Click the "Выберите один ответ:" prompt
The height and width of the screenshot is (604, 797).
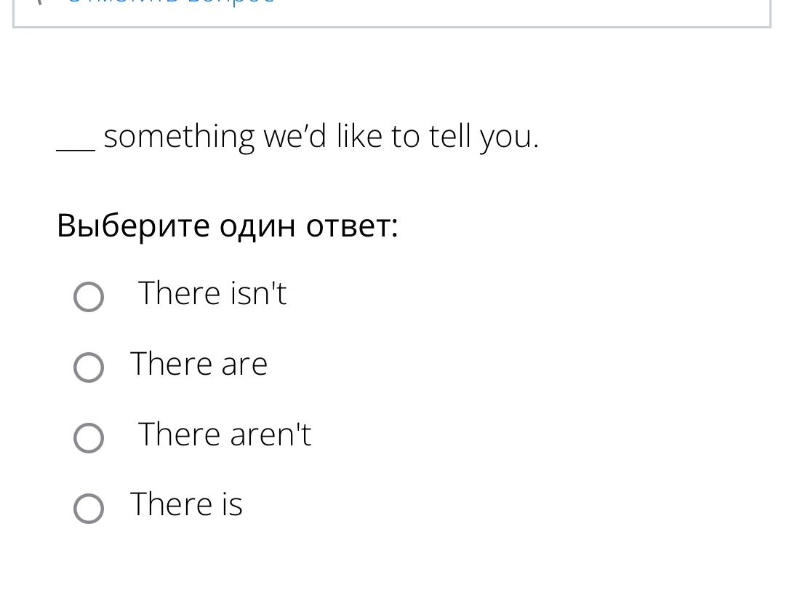click(227, 225)
